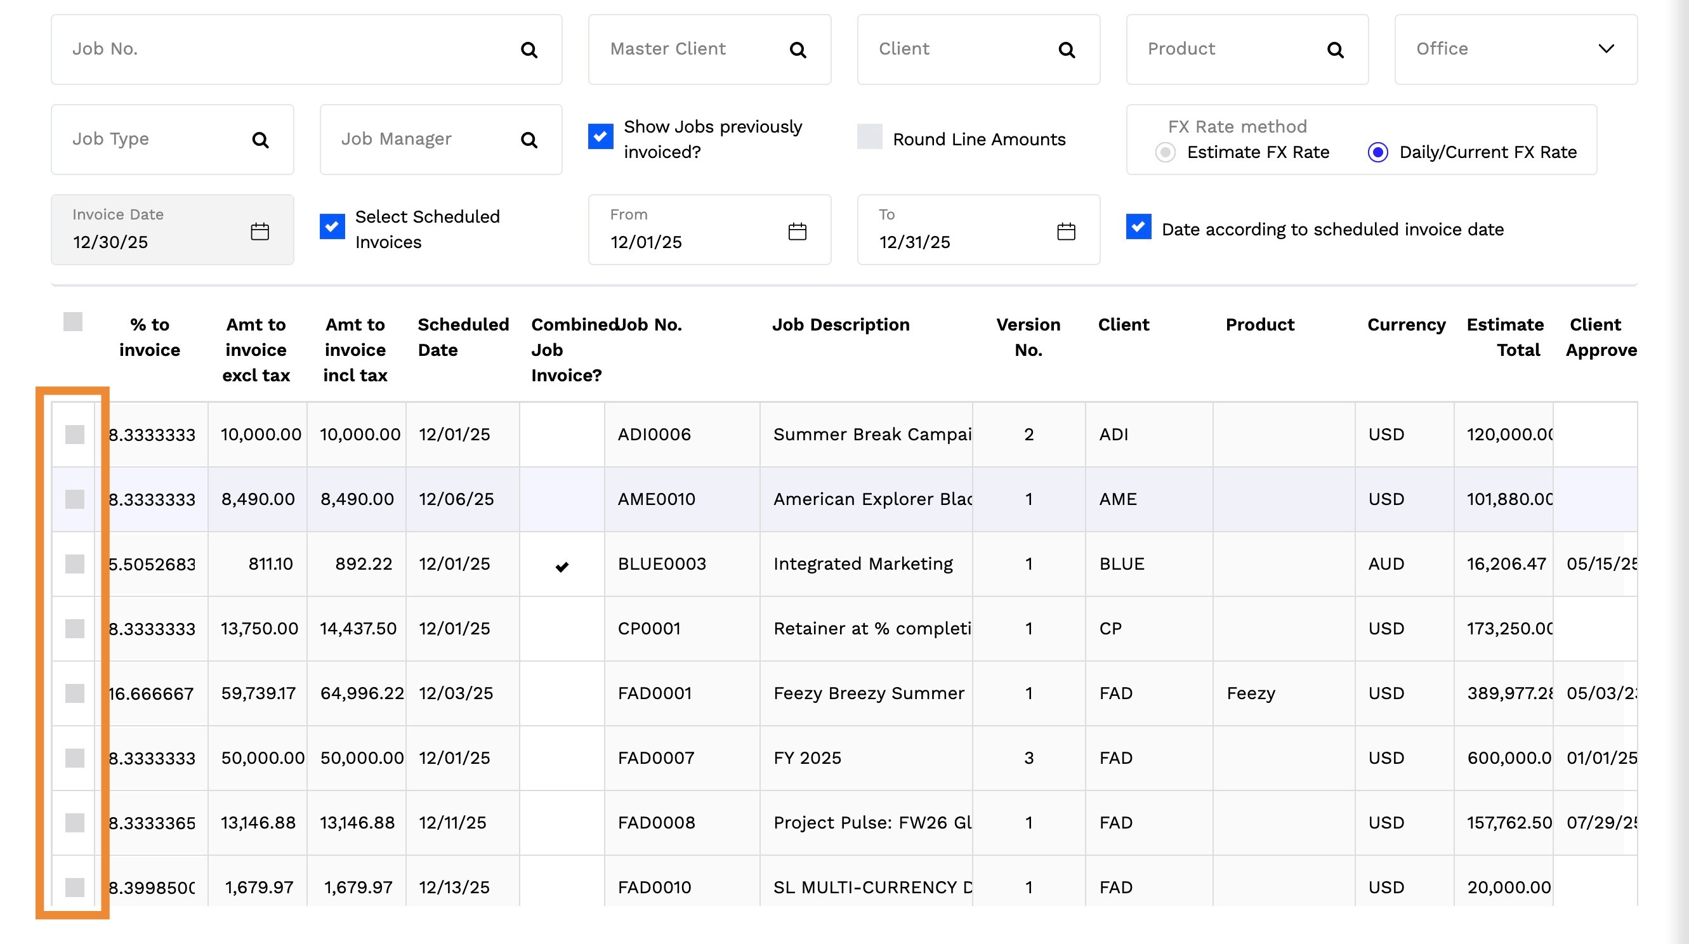The image size is (1689, 944).
Task: Click the Job Manager search icon
Action: 529,140
